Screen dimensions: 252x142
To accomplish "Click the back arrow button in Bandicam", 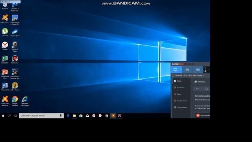I will [198, 89].
